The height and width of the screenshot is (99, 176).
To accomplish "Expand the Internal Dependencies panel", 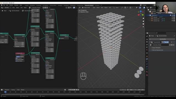I will click(x=158, y=50).
